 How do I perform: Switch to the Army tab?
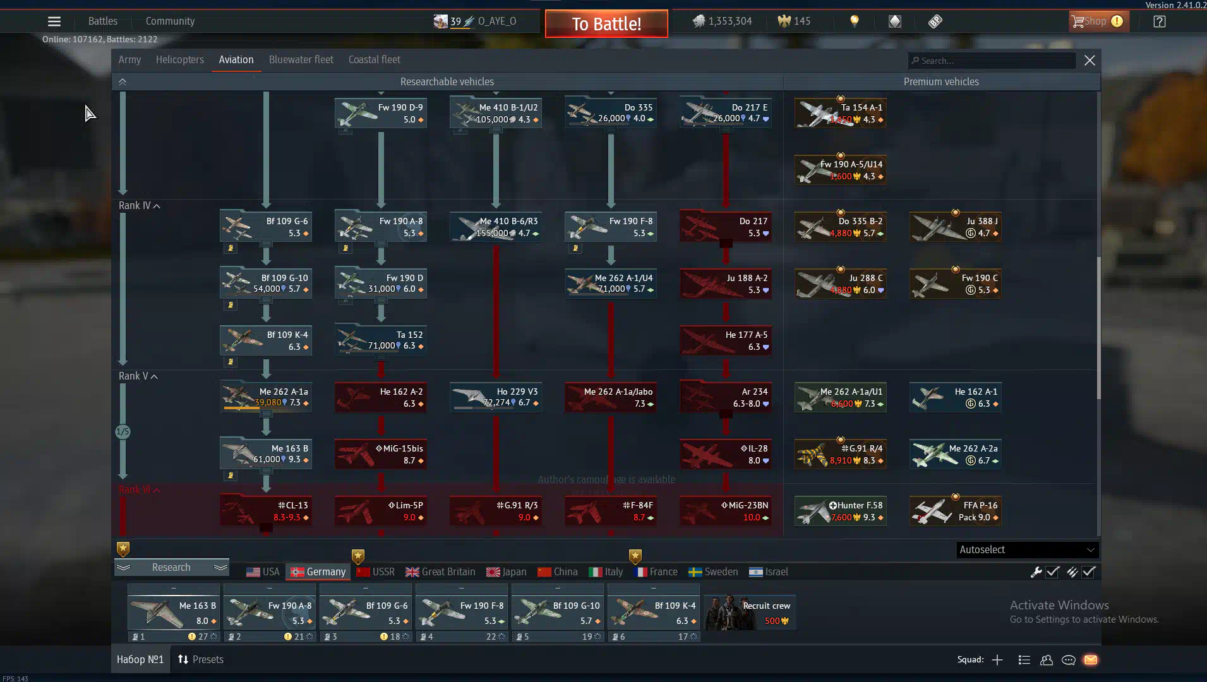click(129, 59)
